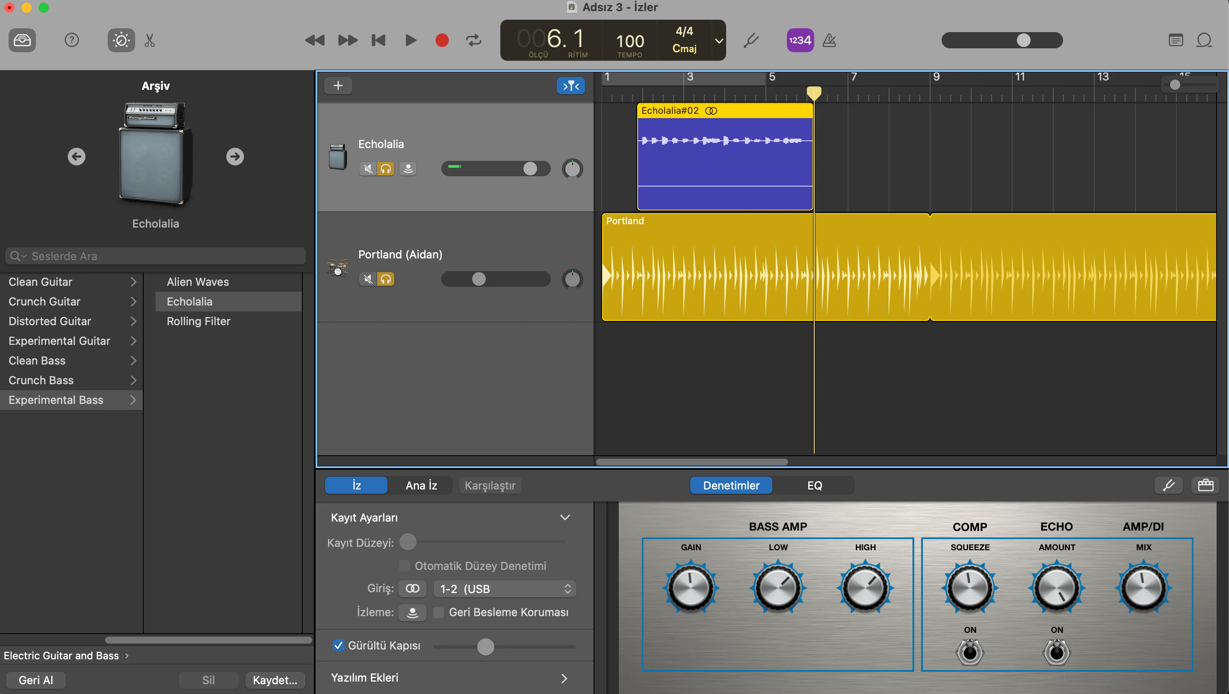Open the Loop Browser icon

tap(1204, 40)
